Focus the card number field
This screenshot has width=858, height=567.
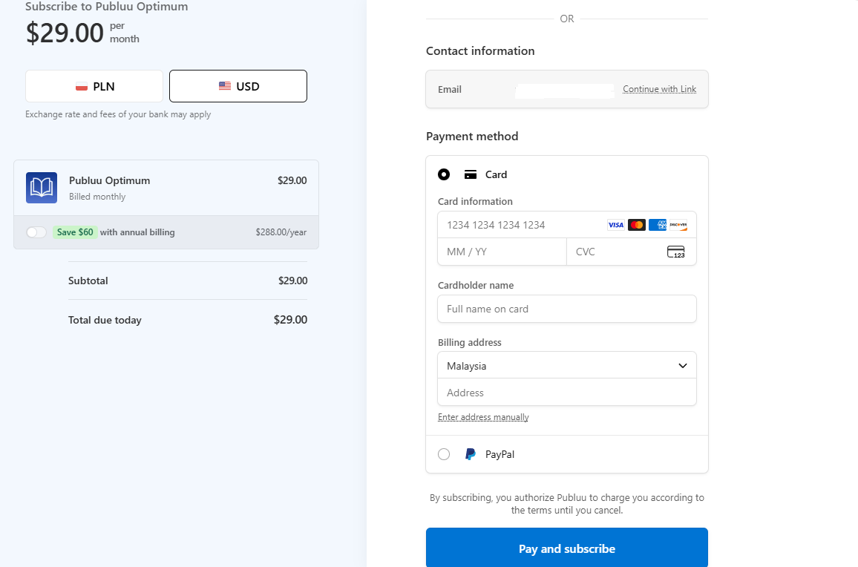pos(567,225)
